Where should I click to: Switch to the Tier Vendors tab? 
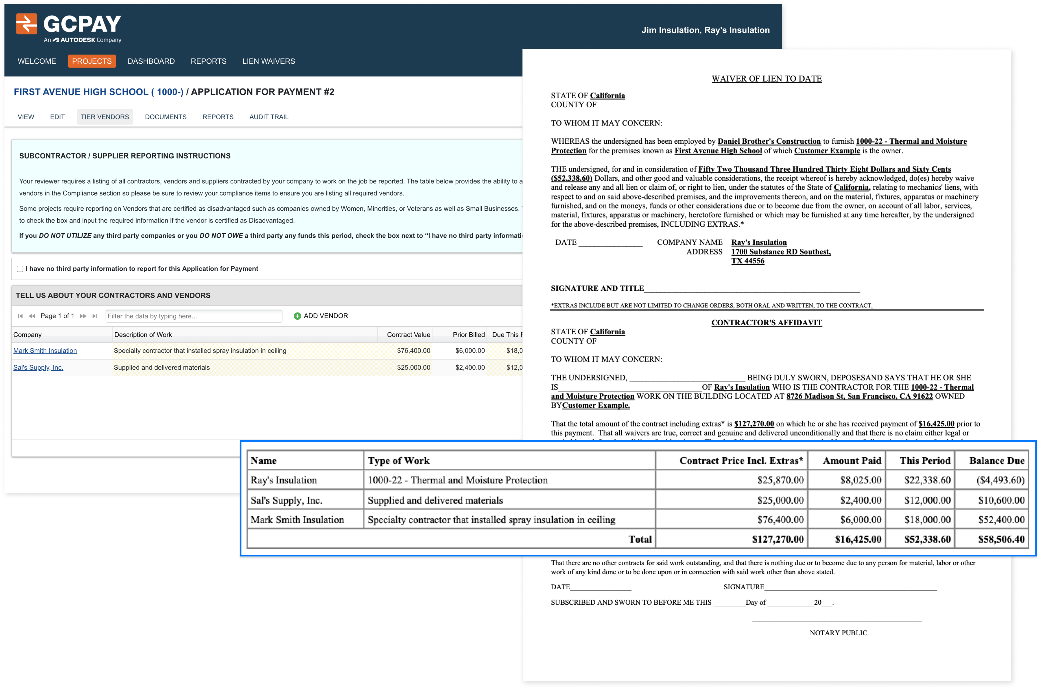pyautogui.click(x=105, y=117)
